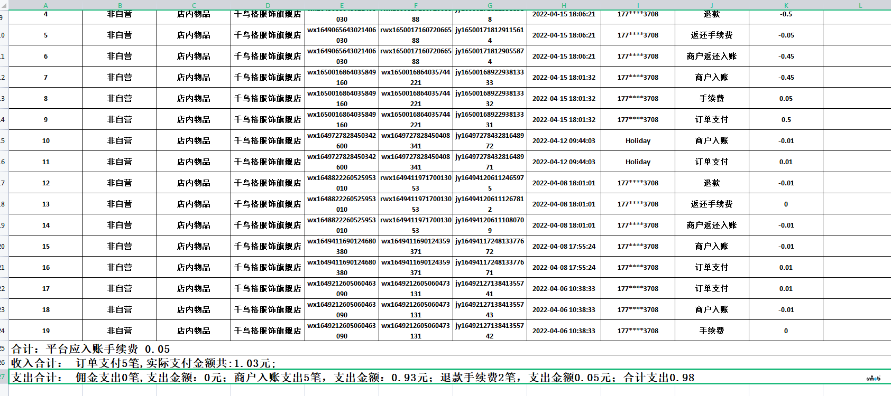The image size is (891, 396).
Task: Select the Holiday cell in sequence row 11
Action: (638, 162)
